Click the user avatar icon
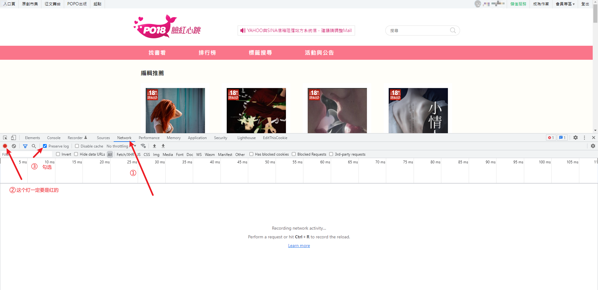 pyautogui.click(x=477, y=4)
